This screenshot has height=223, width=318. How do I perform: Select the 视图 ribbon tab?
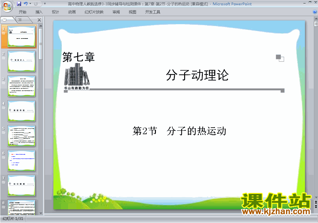132,12
